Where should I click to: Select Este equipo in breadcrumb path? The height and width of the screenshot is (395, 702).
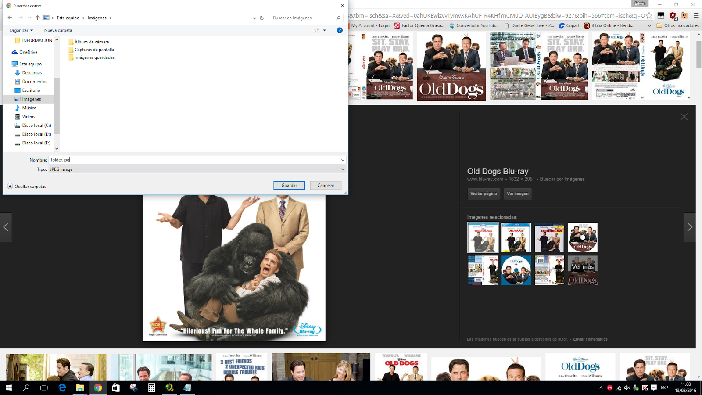68,18
